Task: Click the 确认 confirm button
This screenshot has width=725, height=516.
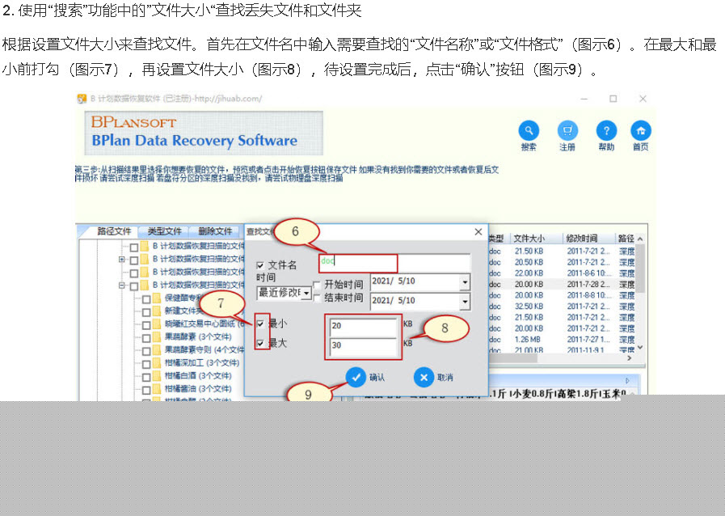Action: [365, 377]
